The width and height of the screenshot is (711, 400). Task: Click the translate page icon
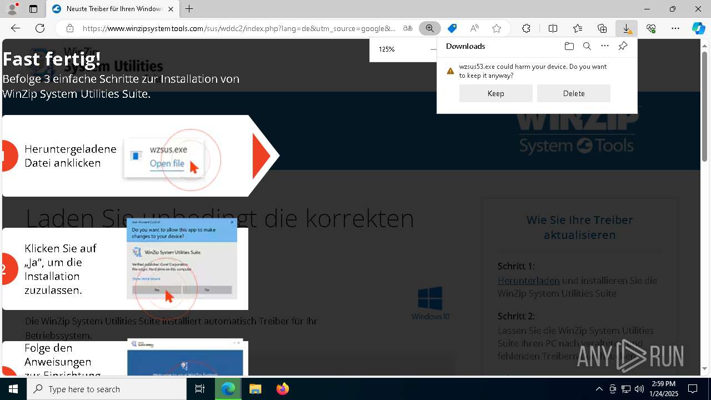click(408, 28)
